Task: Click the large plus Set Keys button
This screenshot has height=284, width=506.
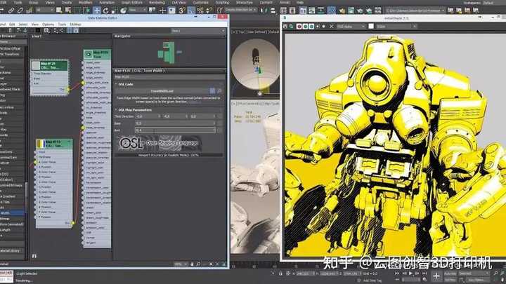Action: [436, 276]
